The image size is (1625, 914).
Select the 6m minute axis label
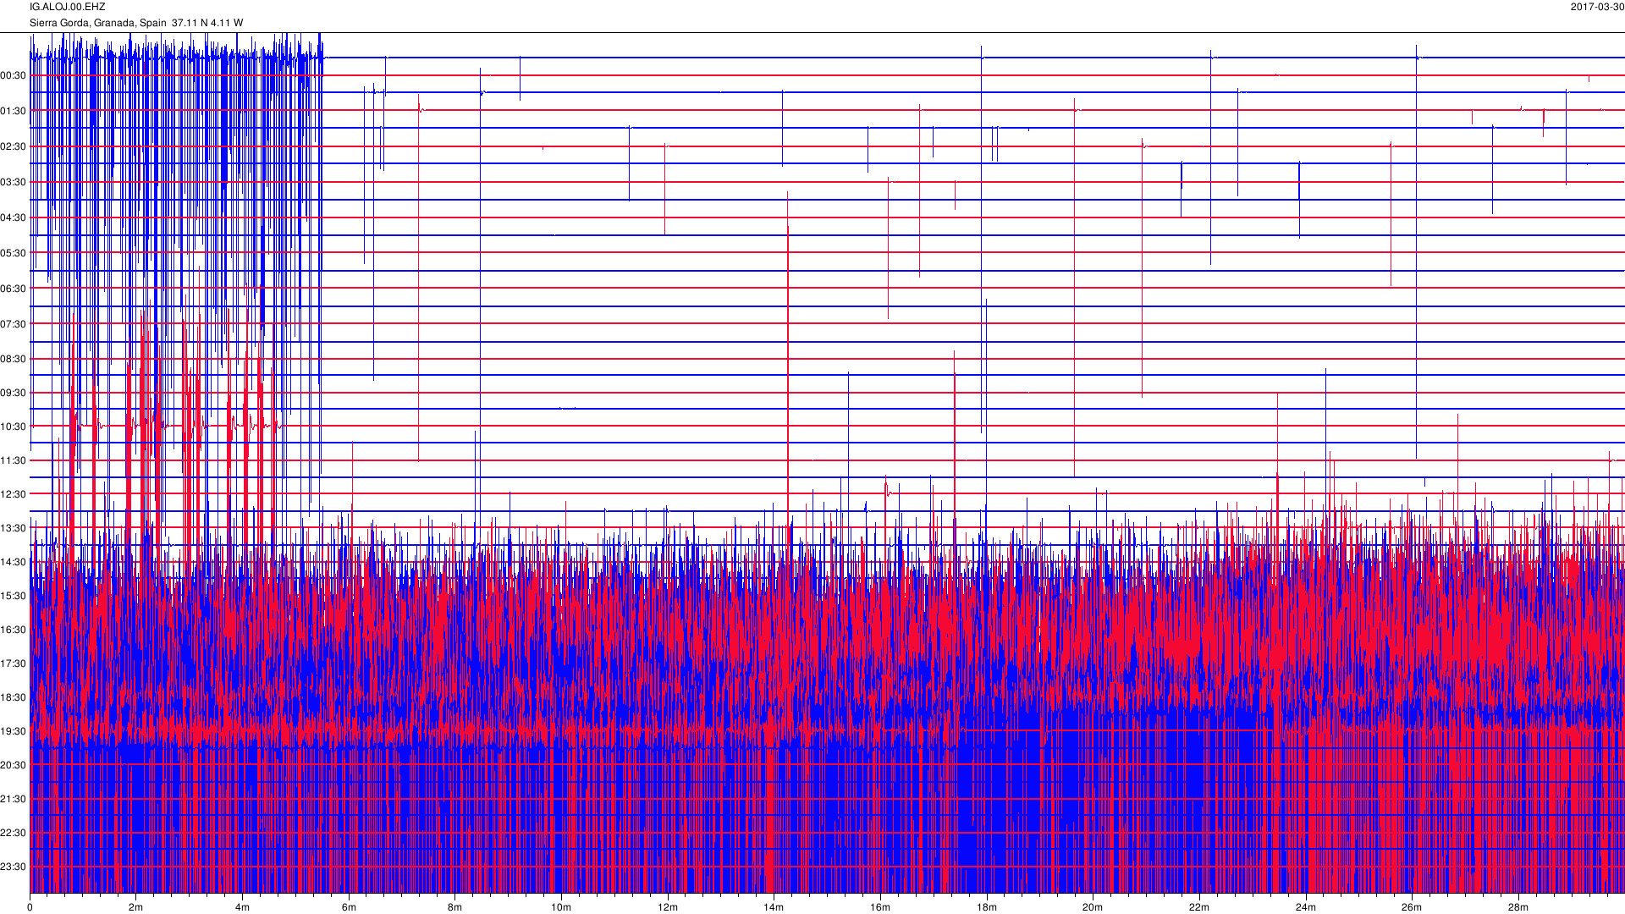tap(349, 907)
